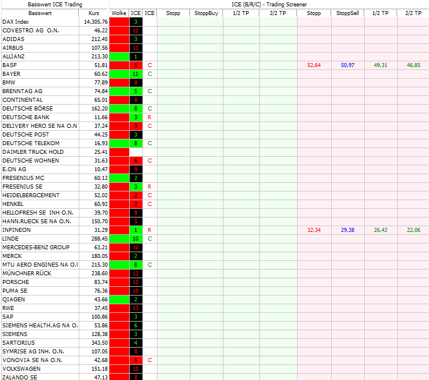Screen dimensions: 429x380
Task: Select the BASF row name
Action: [10, 65]
